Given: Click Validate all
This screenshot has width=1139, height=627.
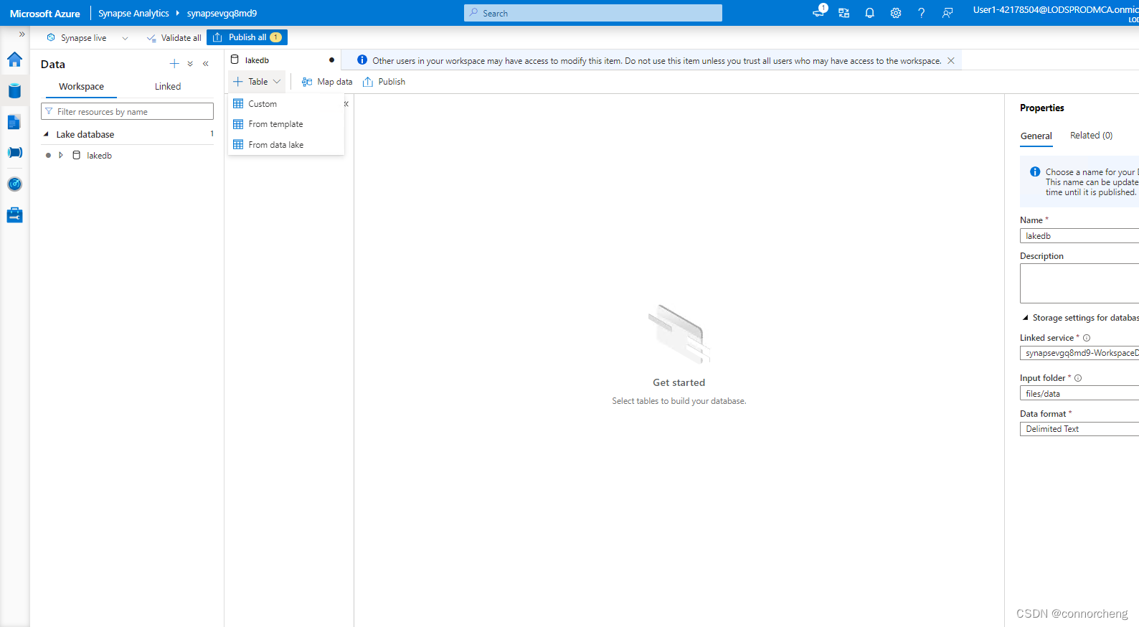Looking at the screenshot, I should [x=174, y=38].
